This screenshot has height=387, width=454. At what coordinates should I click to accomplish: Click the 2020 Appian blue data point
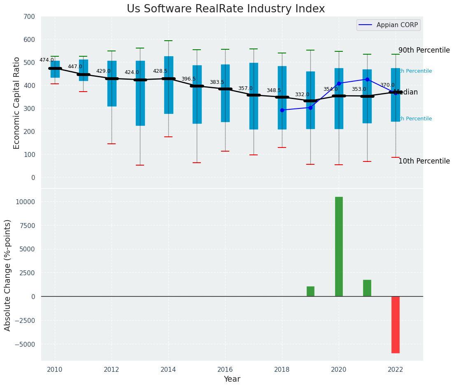(x=339, y=83)
